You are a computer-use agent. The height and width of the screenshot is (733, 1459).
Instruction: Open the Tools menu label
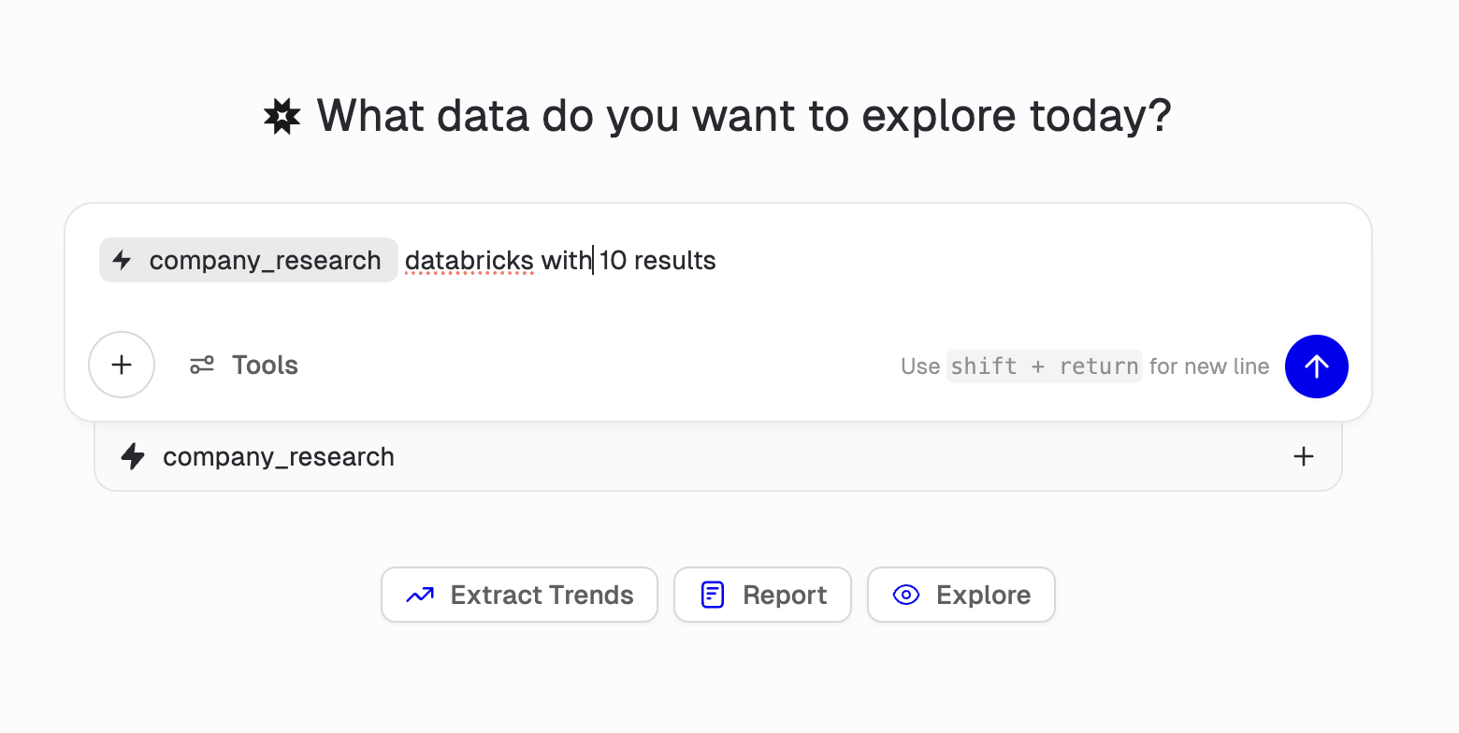coord(265,365)
